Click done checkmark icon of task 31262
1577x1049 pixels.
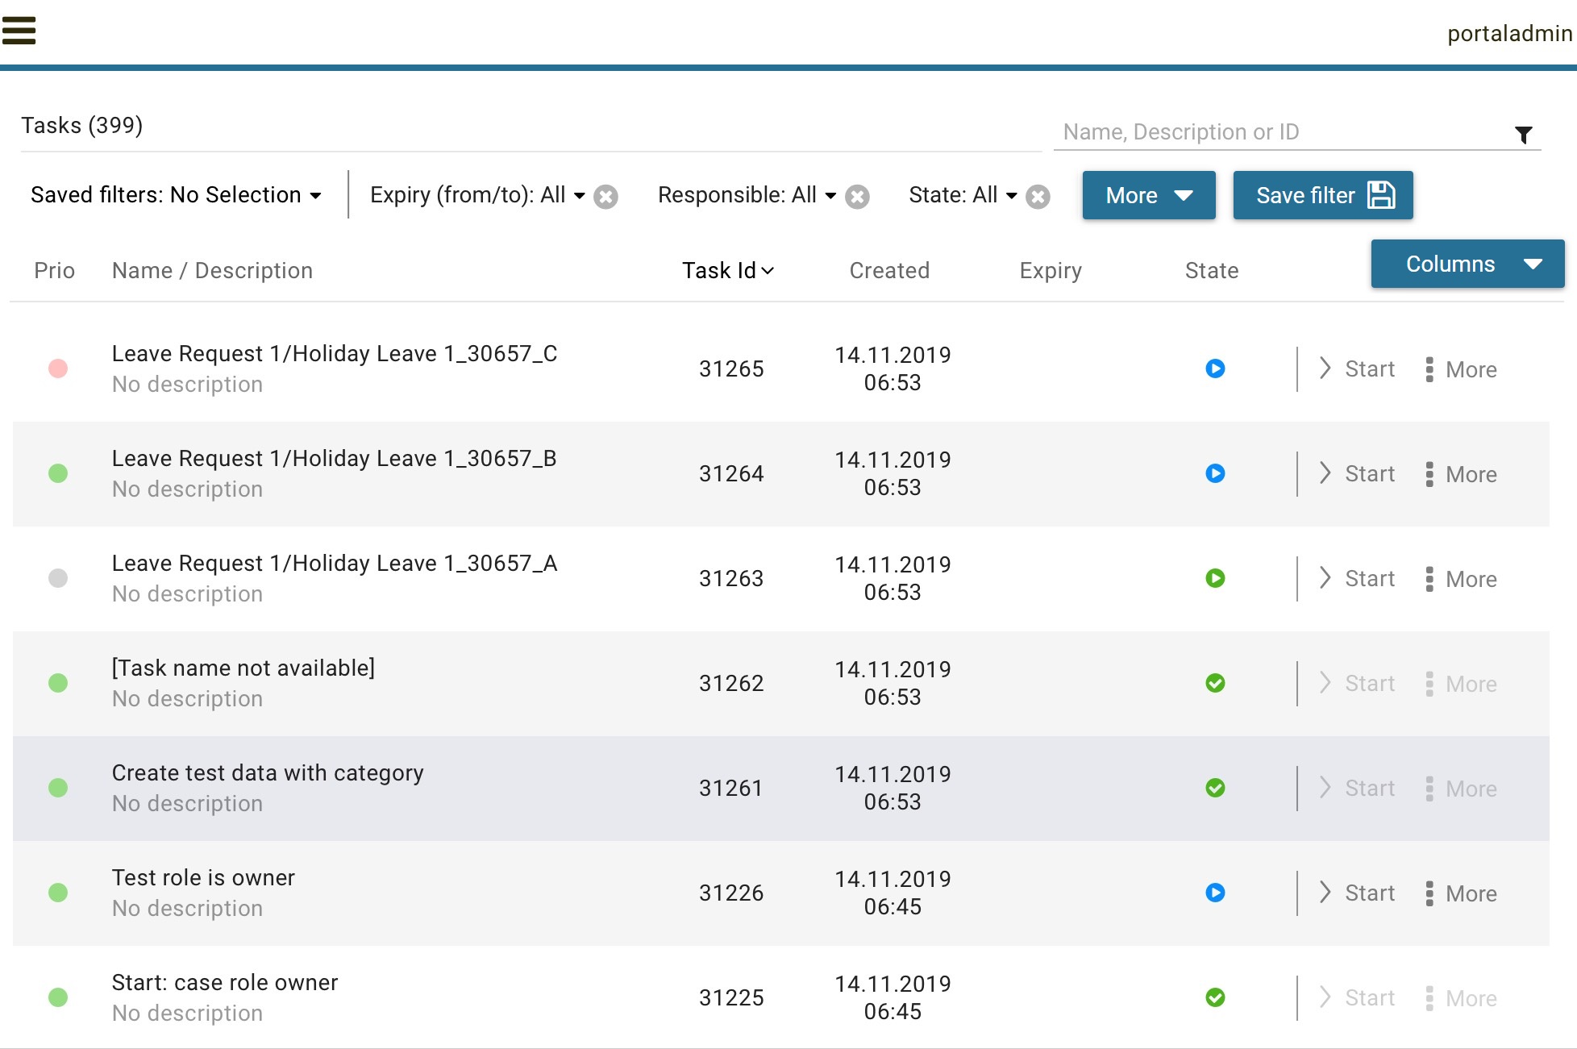[x=1215, y=683]
